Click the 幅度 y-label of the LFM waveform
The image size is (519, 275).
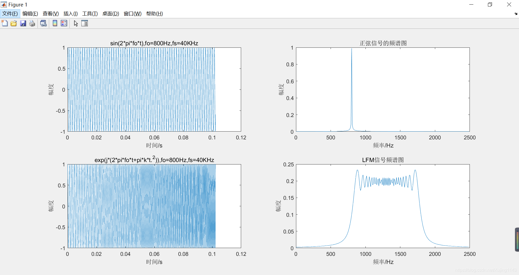pyautogui.click(x=51, y=206)
